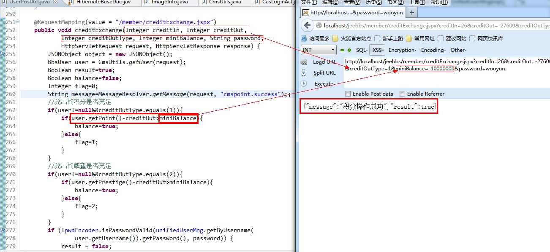Viewport: 550px width, 252px height.
Task: Click the Execute play icon
Action: point(304,83)
